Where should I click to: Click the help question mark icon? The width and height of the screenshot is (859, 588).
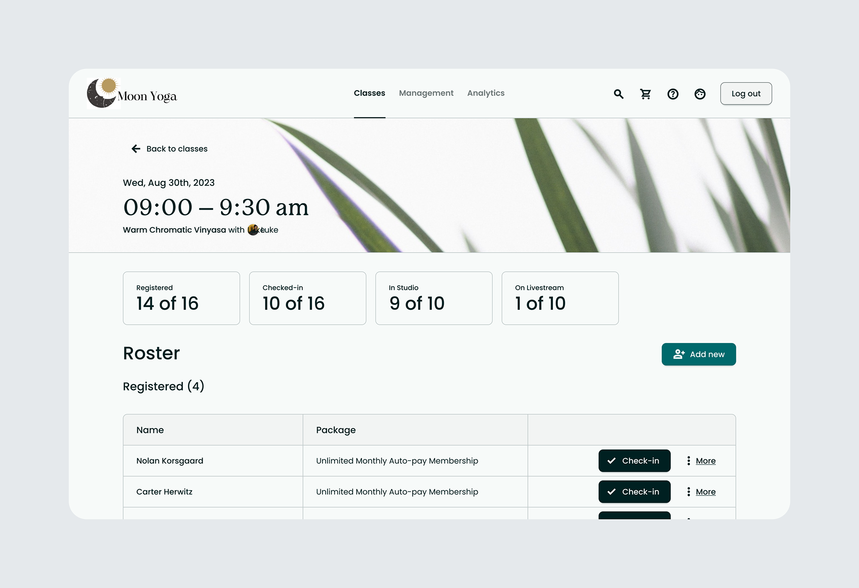(x=672, y=94)
